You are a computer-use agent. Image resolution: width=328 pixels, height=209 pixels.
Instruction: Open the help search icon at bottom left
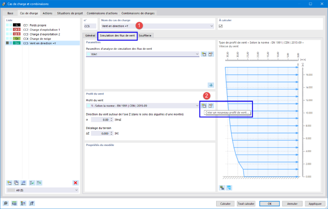click(6, 203)
